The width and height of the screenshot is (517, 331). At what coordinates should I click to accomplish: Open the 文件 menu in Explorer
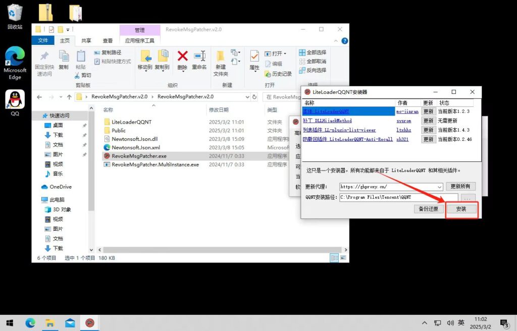point(43,40)
